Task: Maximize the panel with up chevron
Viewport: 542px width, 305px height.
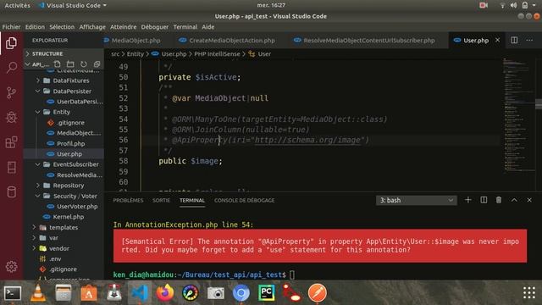Action: point(514,200)
